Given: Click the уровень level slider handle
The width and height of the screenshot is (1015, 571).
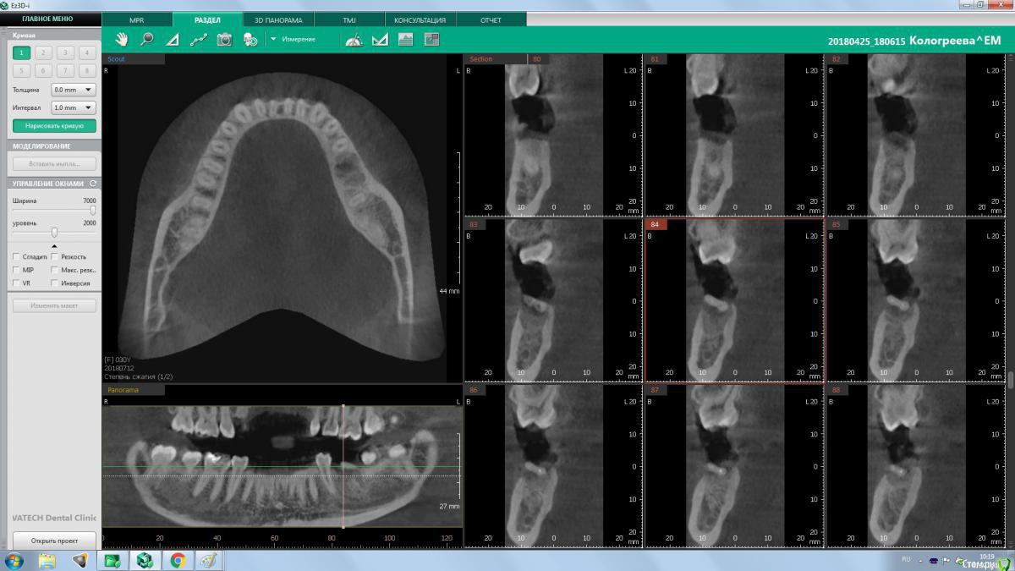Looking at the screenshot, I should pos(54,233).
